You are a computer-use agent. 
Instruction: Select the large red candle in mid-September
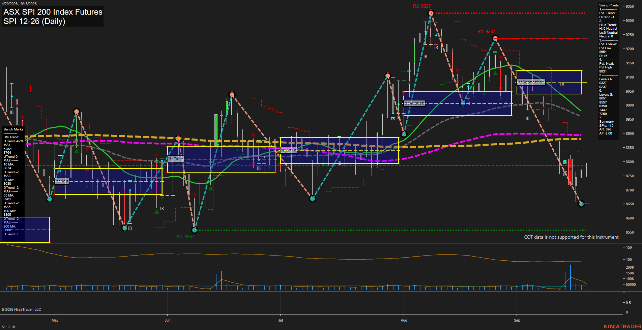(x=570, y=172)
